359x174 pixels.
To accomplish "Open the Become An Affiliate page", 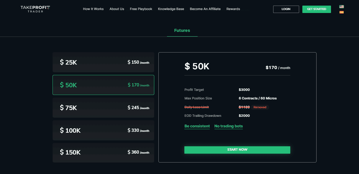I will pyautogui.click(x=205, y=9).
